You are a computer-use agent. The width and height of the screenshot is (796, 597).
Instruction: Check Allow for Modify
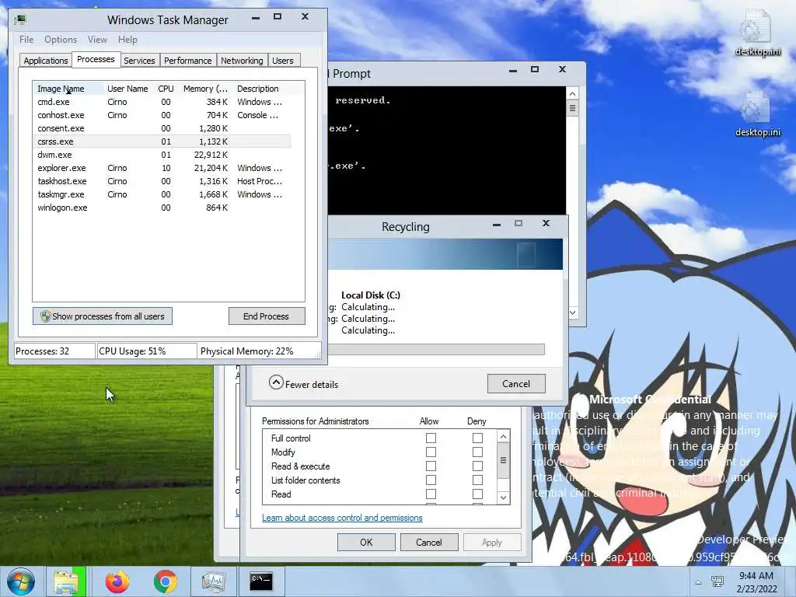coord(431,452)
